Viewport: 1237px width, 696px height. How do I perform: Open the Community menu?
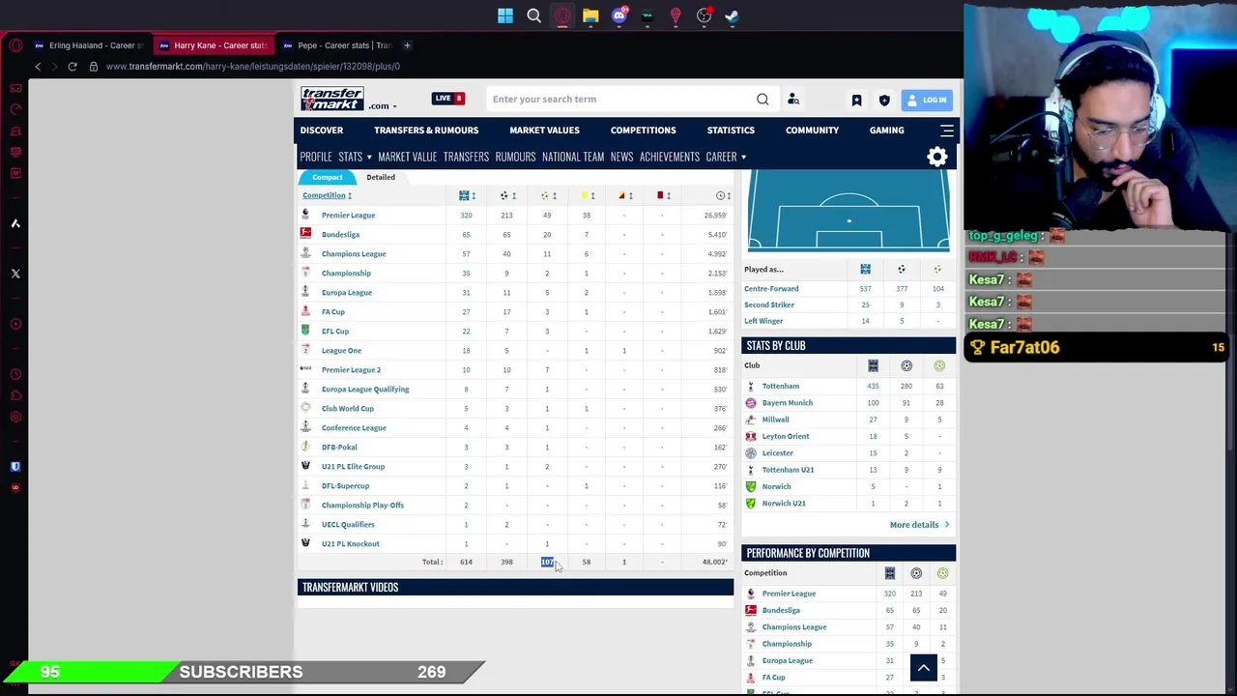point(812,130)
